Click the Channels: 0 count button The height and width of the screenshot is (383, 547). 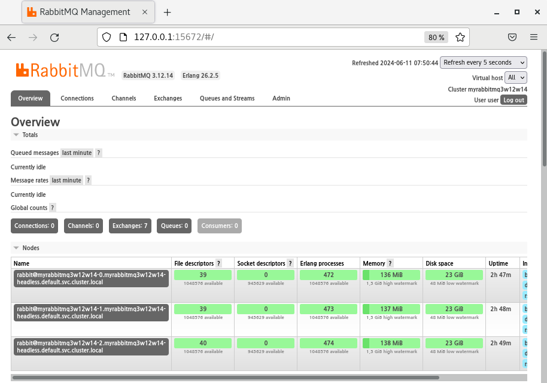pos(83,226)
